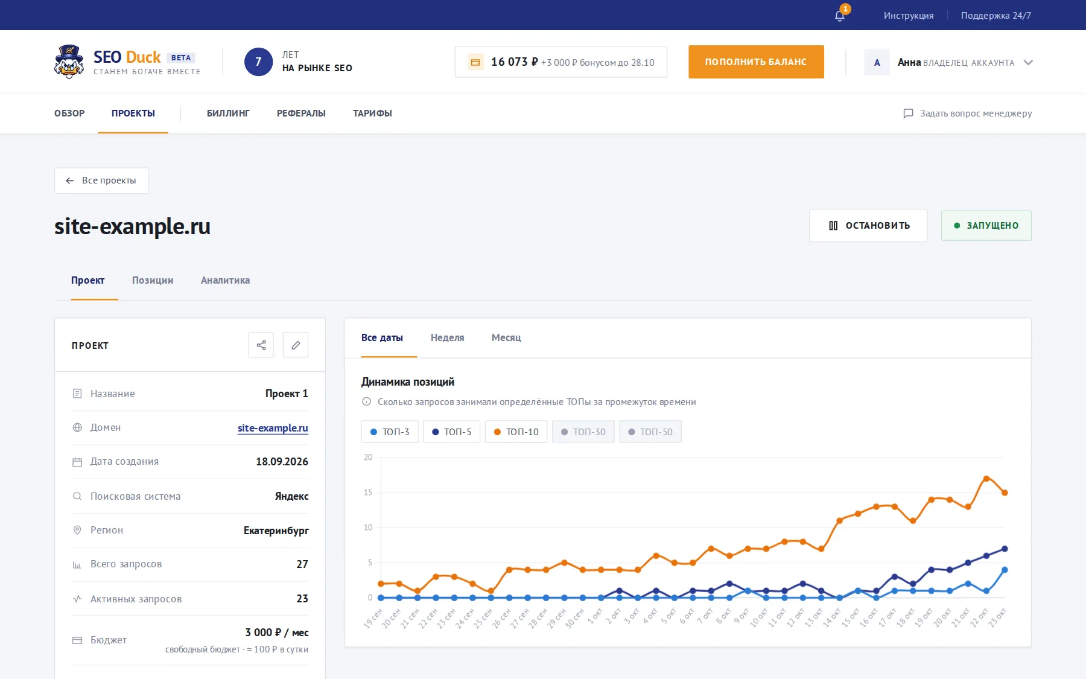The height and width of the screenshot is (679, 1086).
Task: Expand the account dropdown chevron
Action: coord(1028,63)
